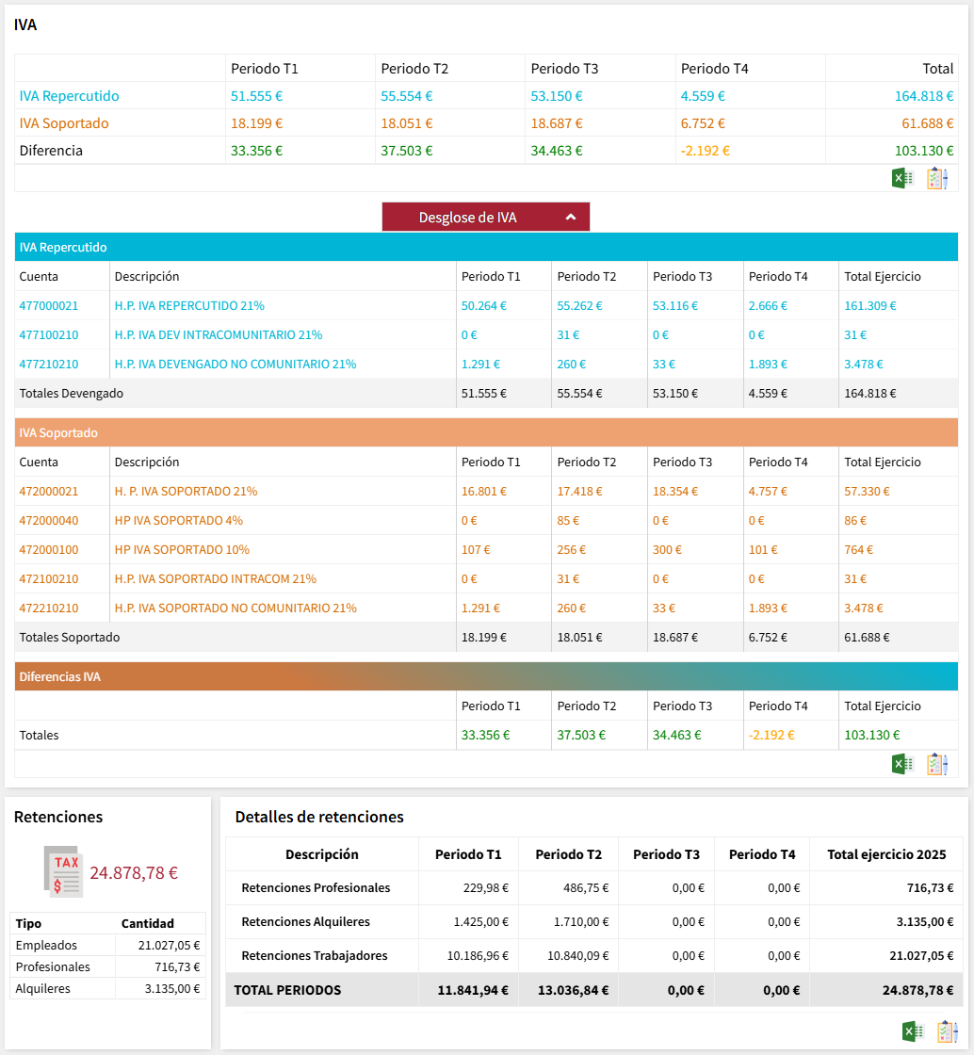Open account 472210210 under IVA Soportado

coord(49,609)
